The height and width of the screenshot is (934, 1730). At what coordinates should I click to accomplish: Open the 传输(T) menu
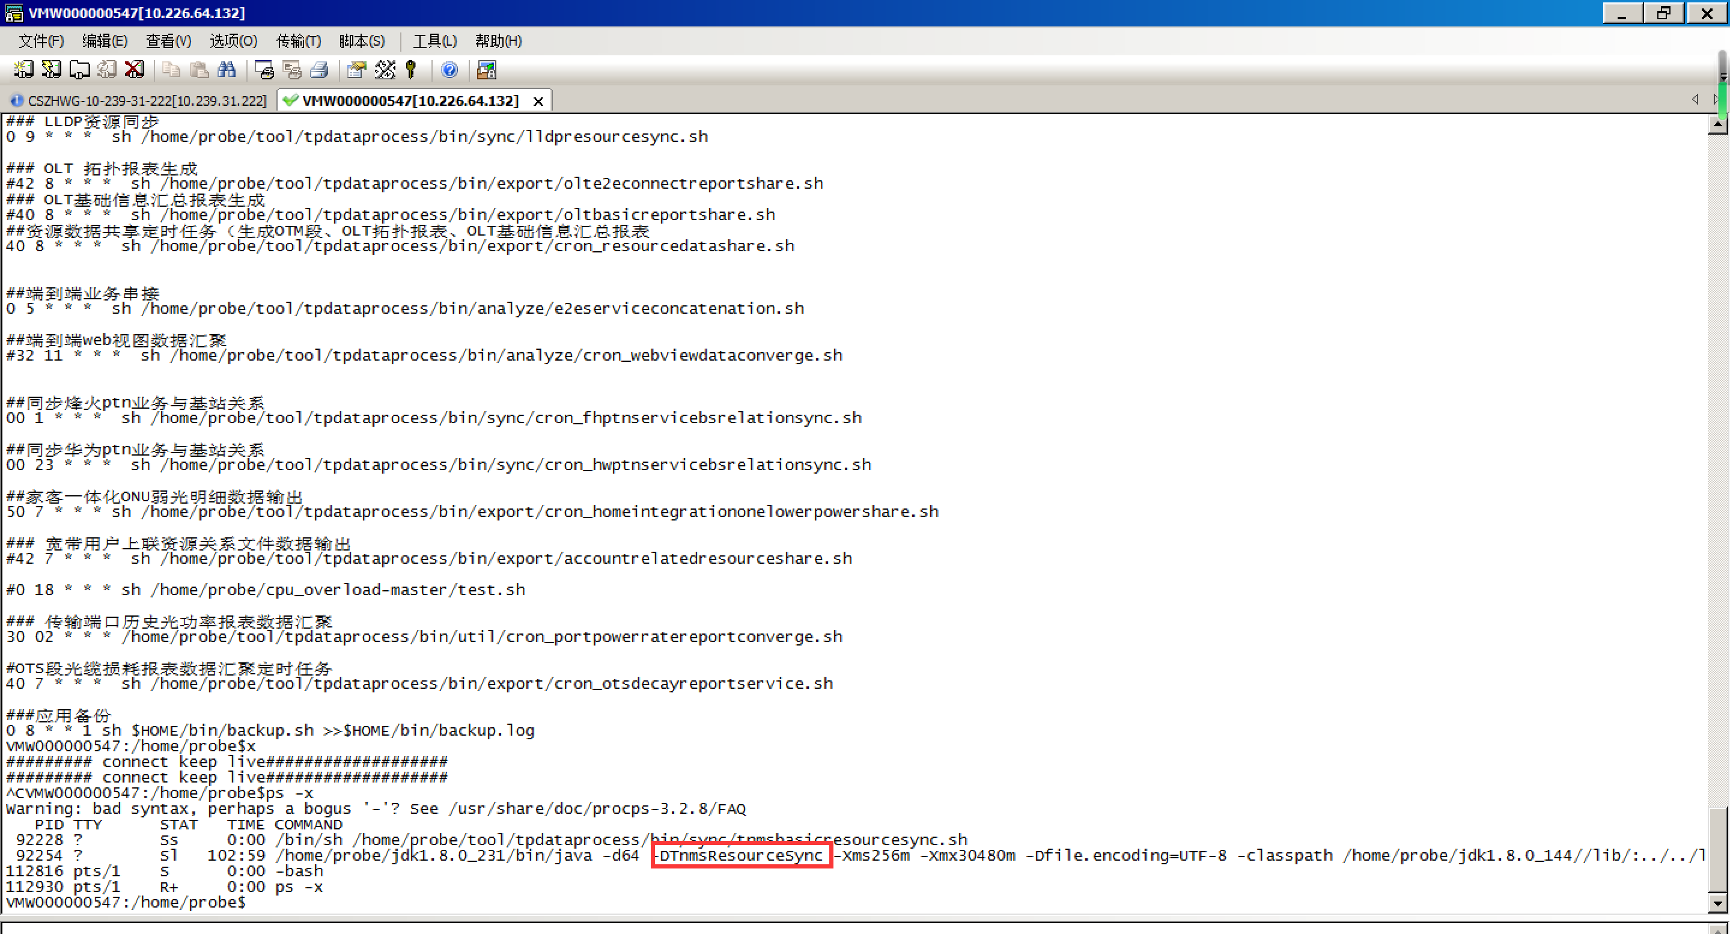pyautogui.click(x=298, y=41)
